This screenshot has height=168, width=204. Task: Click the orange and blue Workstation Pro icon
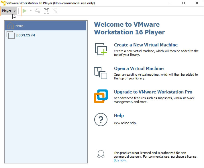coord(101,96)
